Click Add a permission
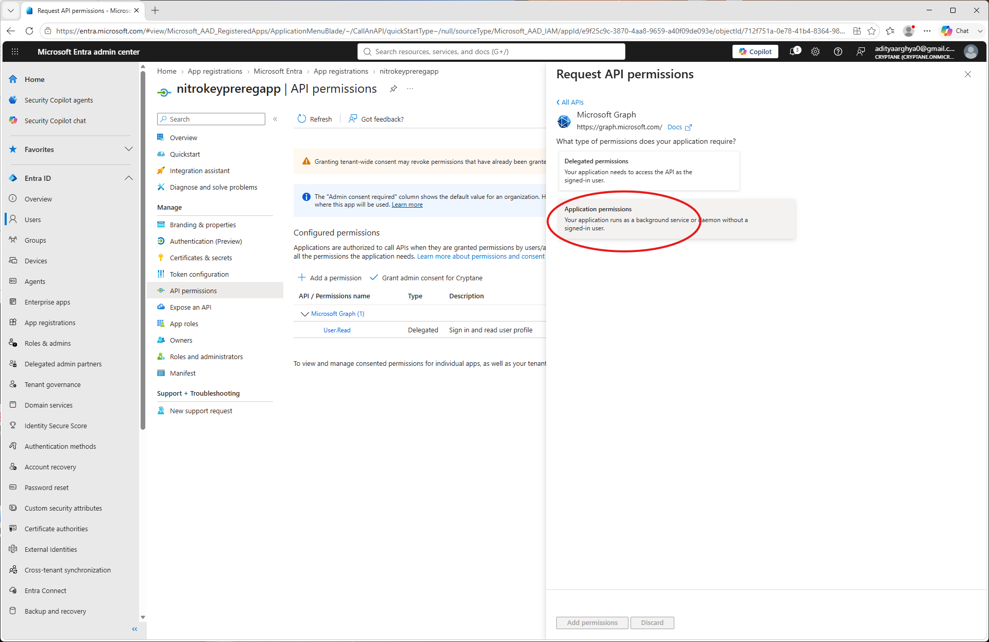Screen dimensions: 989x642 pos(330,278)
